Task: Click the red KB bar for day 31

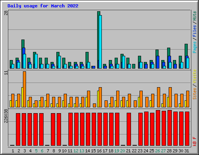Action: point(187,129)
